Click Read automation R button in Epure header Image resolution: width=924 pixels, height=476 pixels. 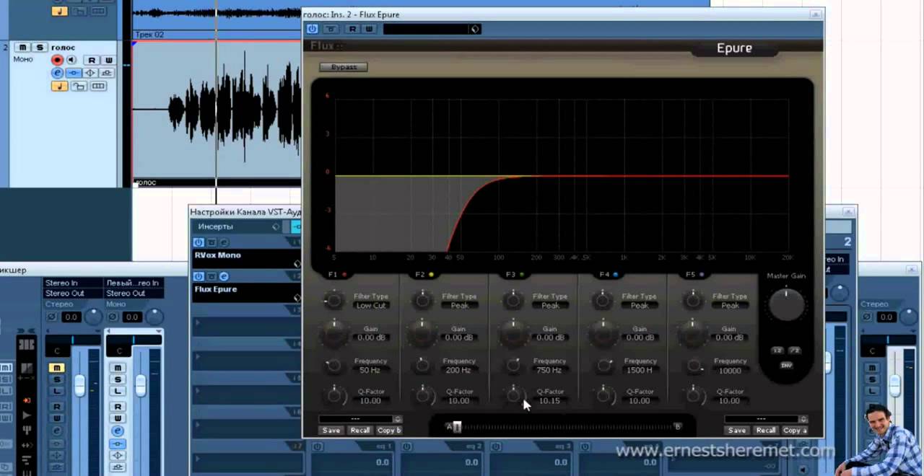point(352,29)
